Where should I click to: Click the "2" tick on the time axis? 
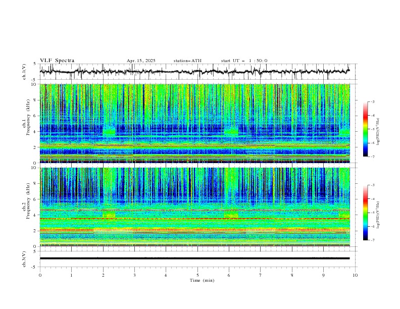coord(103,275)
